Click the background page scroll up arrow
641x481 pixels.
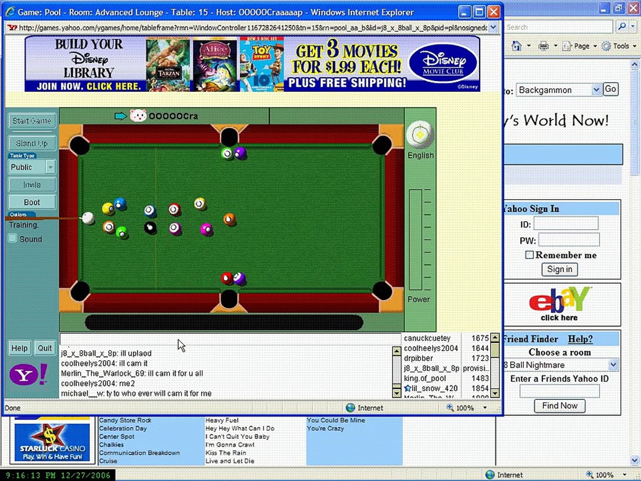point(635,65)
